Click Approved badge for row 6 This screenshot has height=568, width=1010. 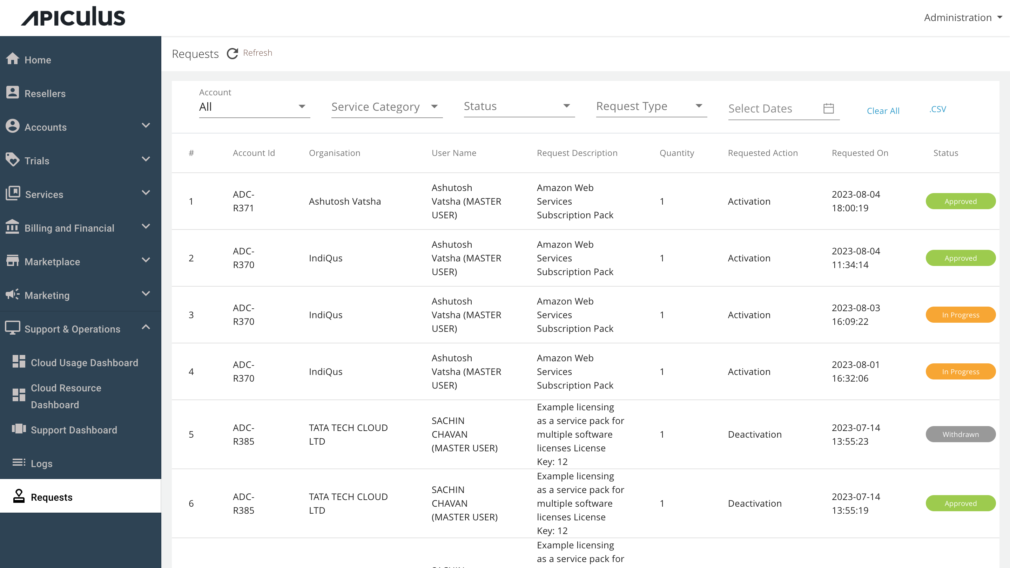[961, 504]
